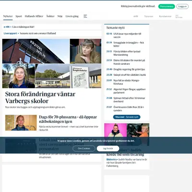Open 'Första bilden efter lyckad Marslandning'
Screen dimensions: 192x192
(127, 53)
